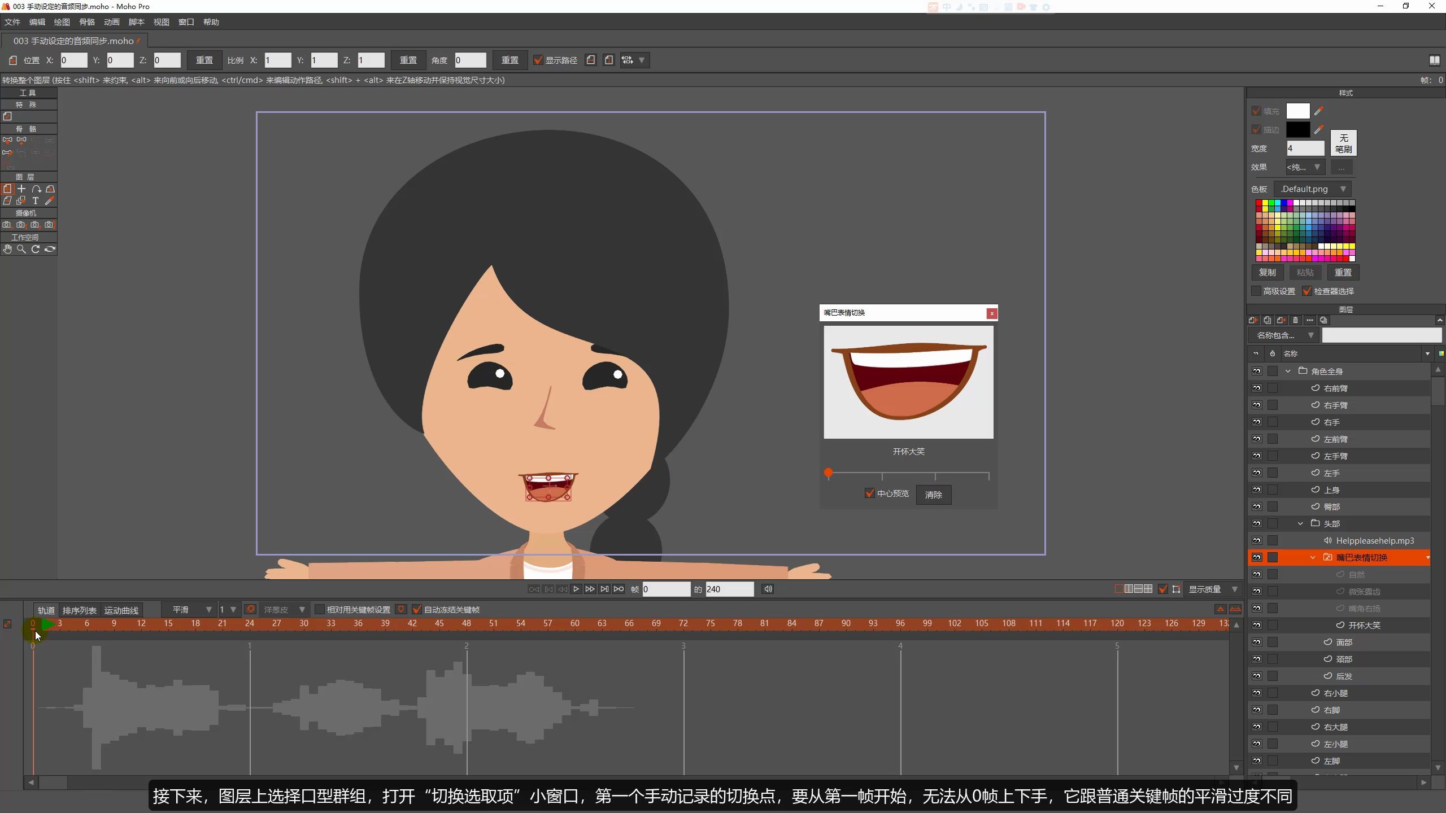The width and height of the screenshot is (1446, 813).
Task: Click the black stroke color swatch
Action: tap(1297, 130)
